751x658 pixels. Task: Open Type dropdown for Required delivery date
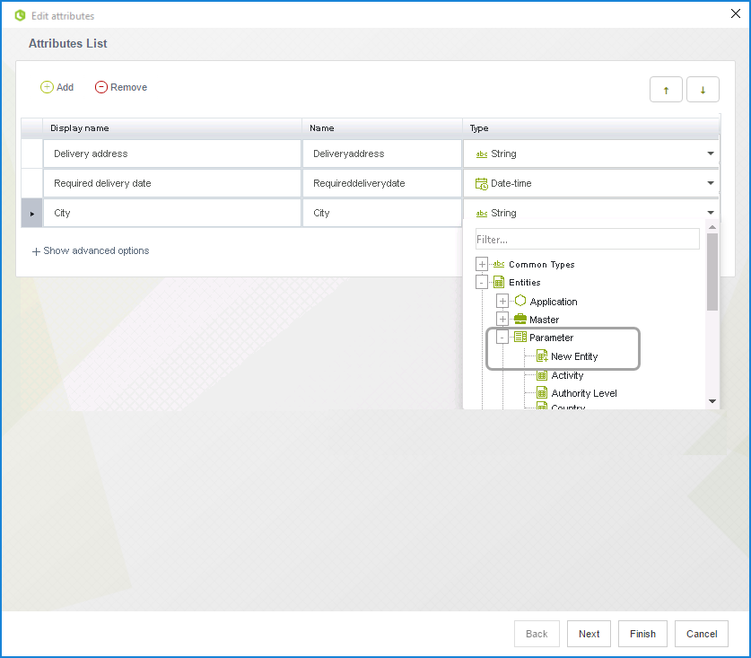(711, 183)
